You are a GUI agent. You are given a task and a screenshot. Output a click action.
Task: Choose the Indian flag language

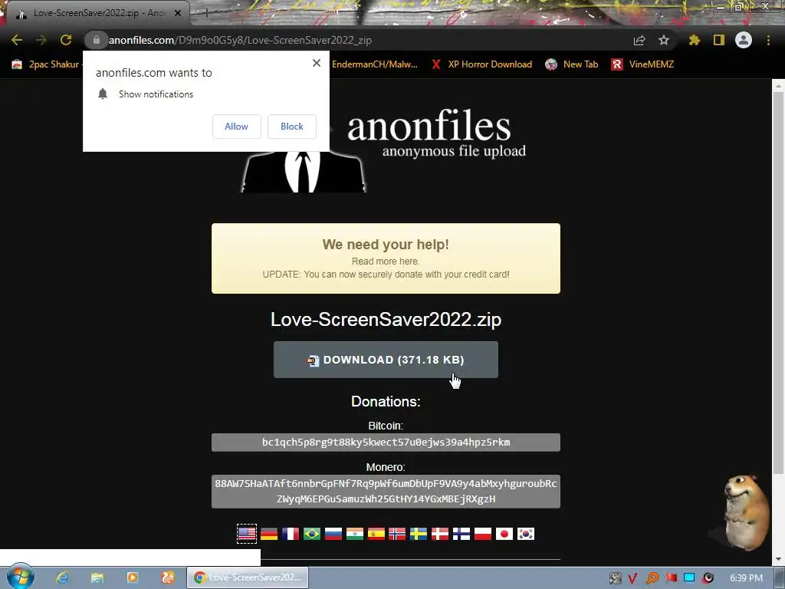(x=355, y=534)
